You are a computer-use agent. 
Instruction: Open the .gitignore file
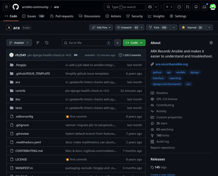pyautogui.click(x=22, y=125)
